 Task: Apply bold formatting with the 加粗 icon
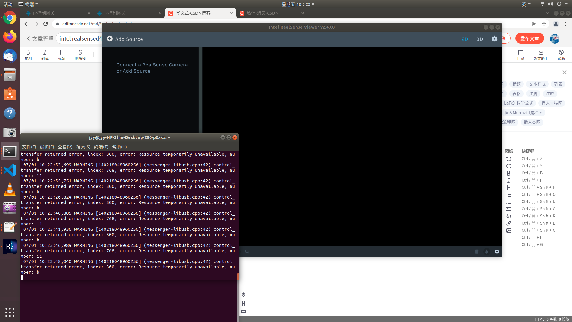(28, 55)
